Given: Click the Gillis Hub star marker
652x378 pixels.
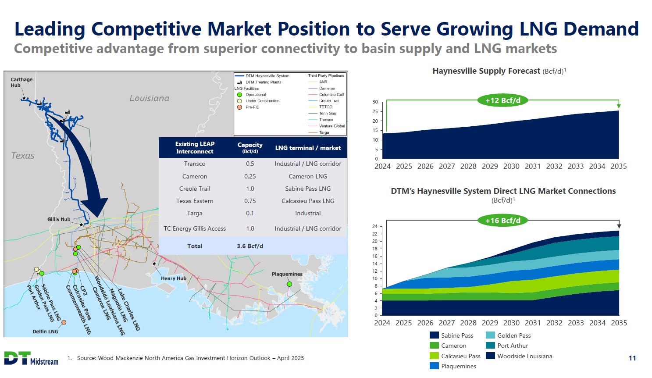Looking at the screenshot, I should coord(81,225).
